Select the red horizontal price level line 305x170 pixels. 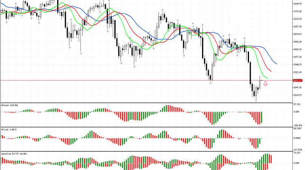(x=122, y=80)
